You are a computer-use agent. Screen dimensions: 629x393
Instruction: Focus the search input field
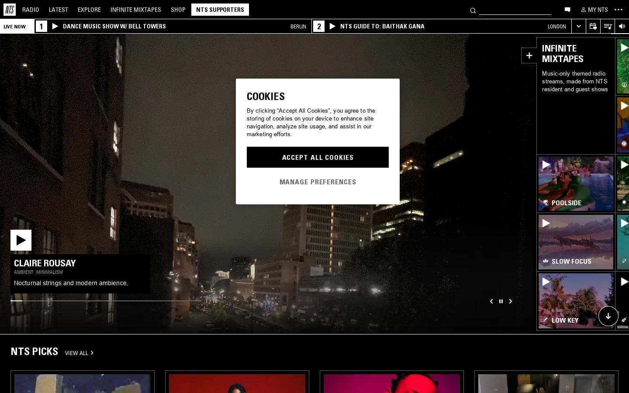[515, 10]
